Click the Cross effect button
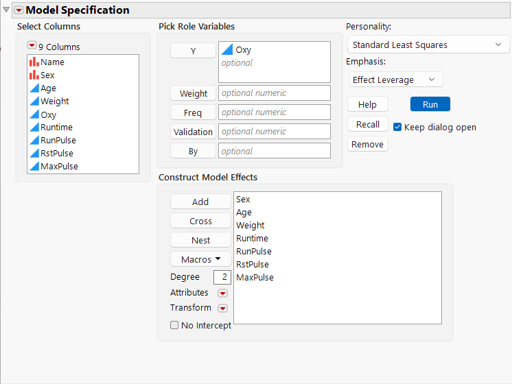The height and width of the screenshot is (384, 512). [200, 221]
